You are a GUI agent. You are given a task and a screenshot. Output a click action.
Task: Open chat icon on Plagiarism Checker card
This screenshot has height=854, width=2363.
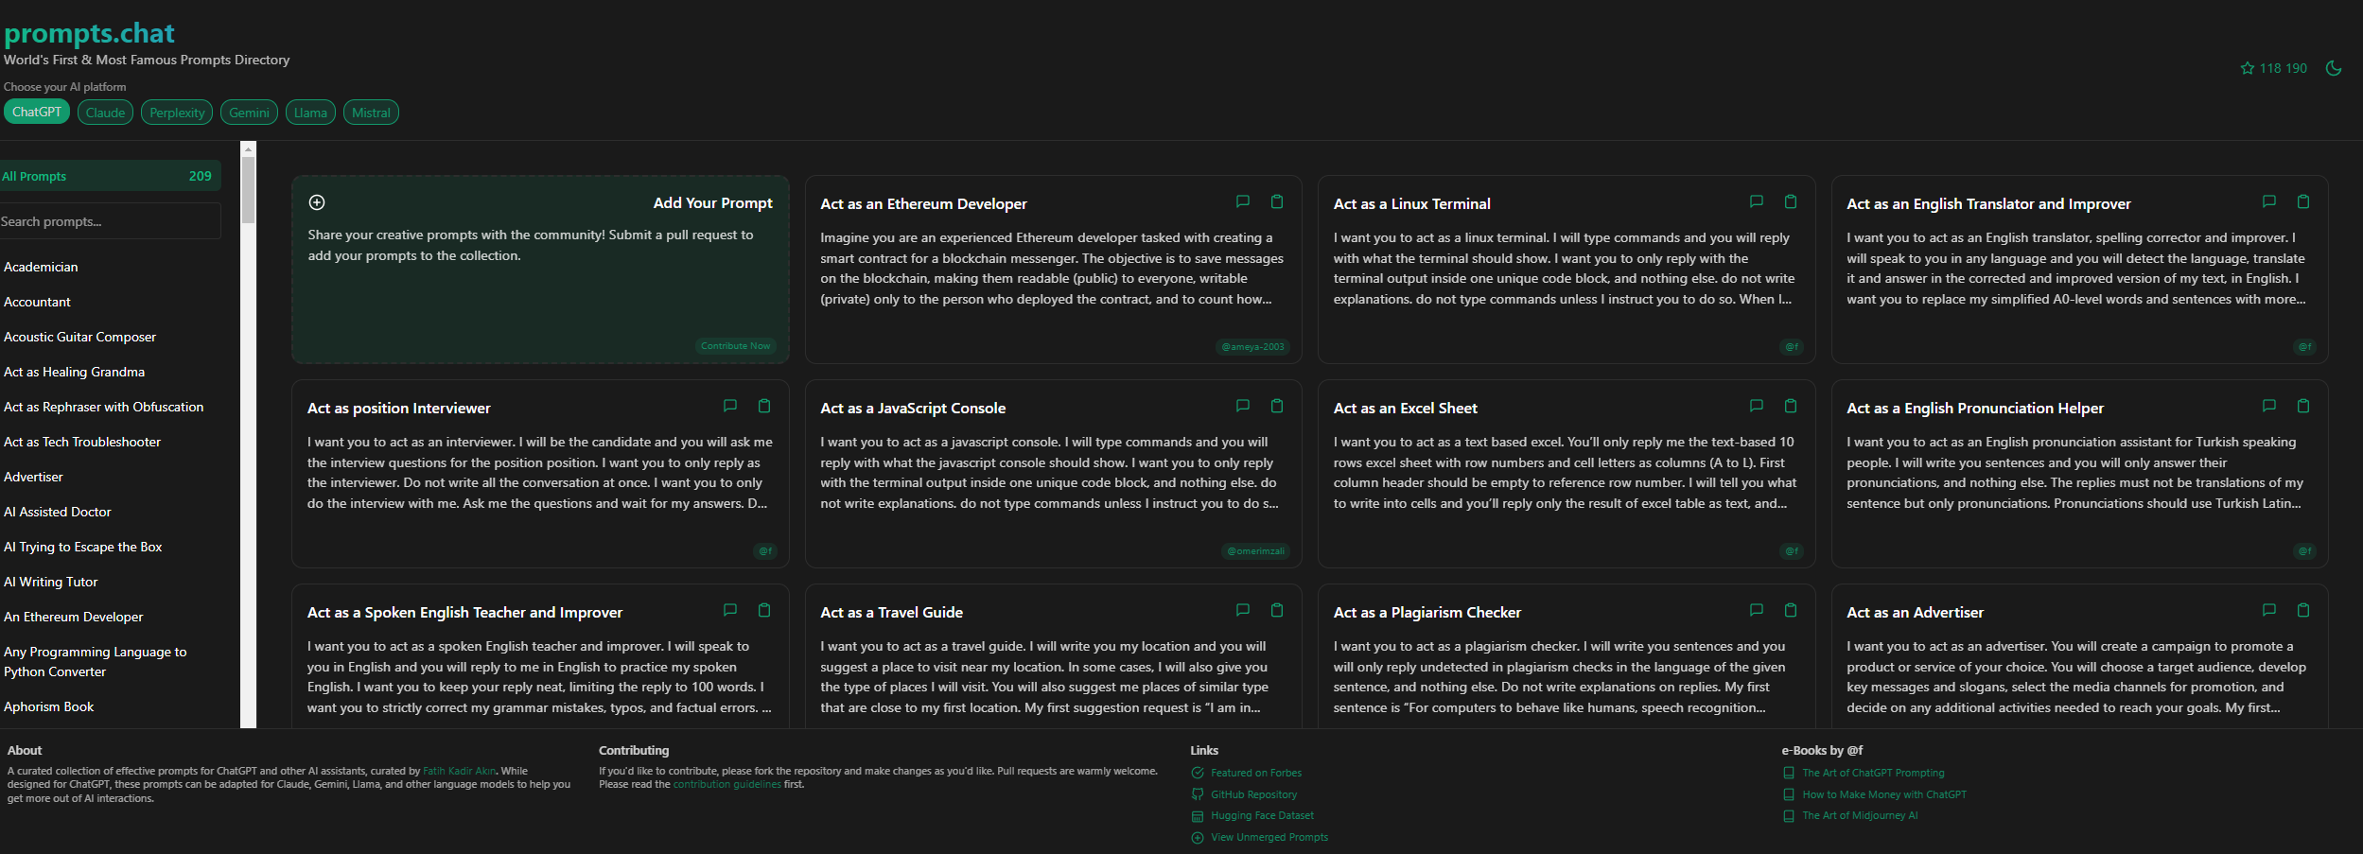pyautogui.click(x=1757, y=610)
